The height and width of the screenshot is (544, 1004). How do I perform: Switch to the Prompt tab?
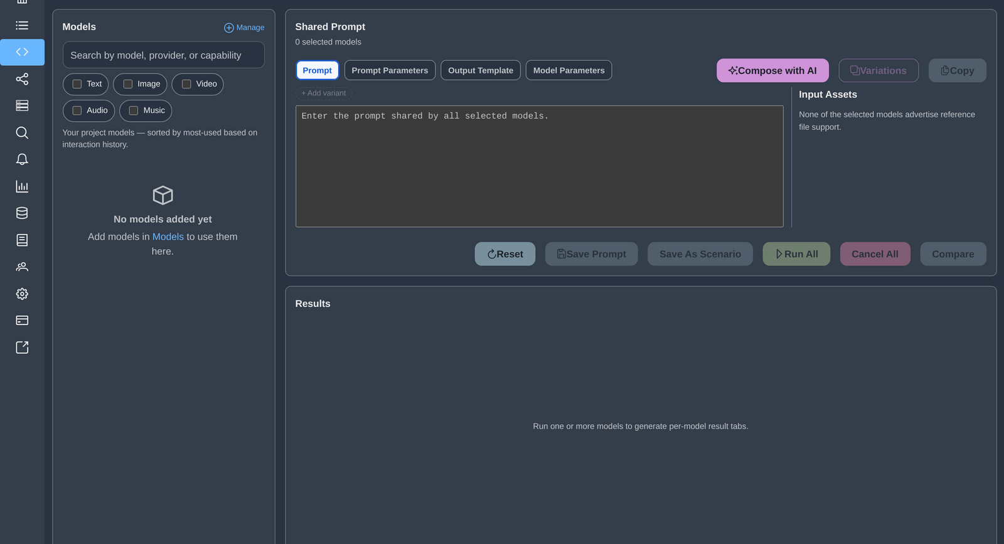pos(318,70)
